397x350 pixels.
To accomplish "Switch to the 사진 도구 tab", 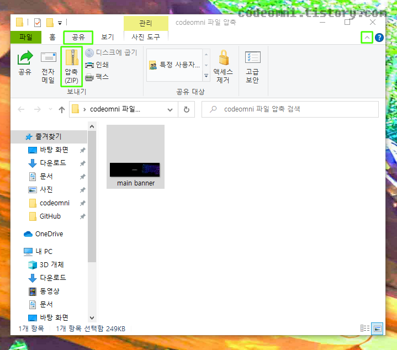I will pyautogui.click(x=146, y=37).
